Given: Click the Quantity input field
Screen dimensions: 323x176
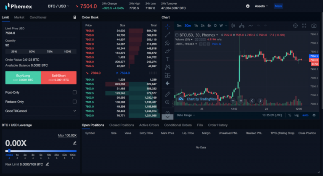Looking at the screenshot, I should (x=41, y=45).
